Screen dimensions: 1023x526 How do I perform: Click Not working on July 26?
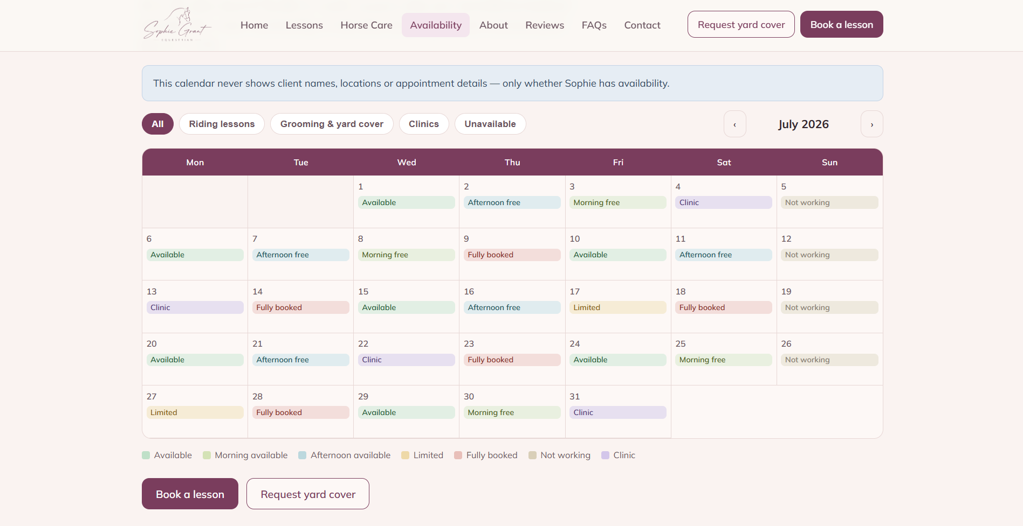829,360
